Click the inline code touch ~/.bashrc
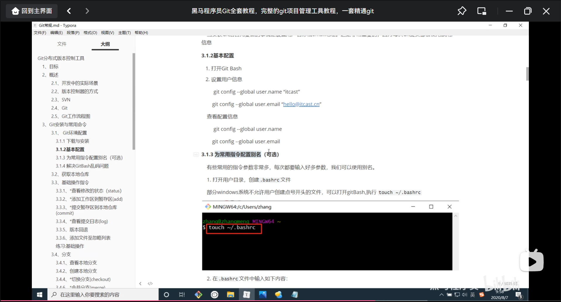The height and width of the screenshot is (302, 561). pyautogui.click(x=399, y=192)
